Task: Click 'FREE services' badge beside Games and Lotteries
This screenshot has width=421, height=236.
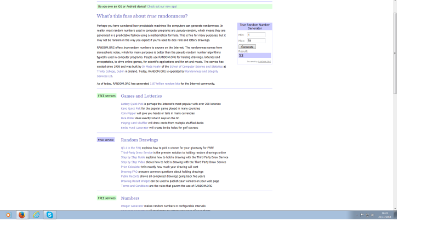Action: (106, 96)
